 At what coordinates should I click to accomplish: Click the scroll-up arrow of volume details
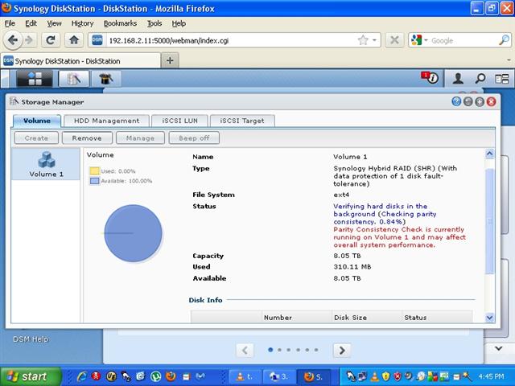[x=489, y=154]
